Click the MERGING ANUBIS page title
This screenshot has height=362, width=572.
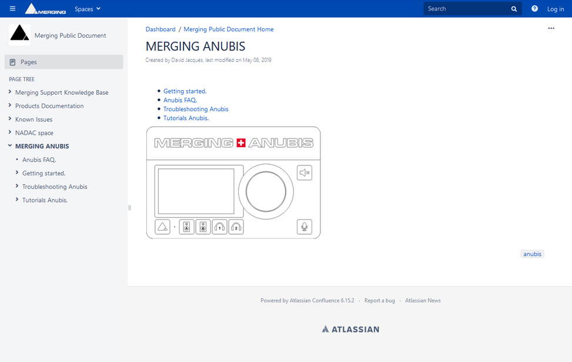coord(195,47)
